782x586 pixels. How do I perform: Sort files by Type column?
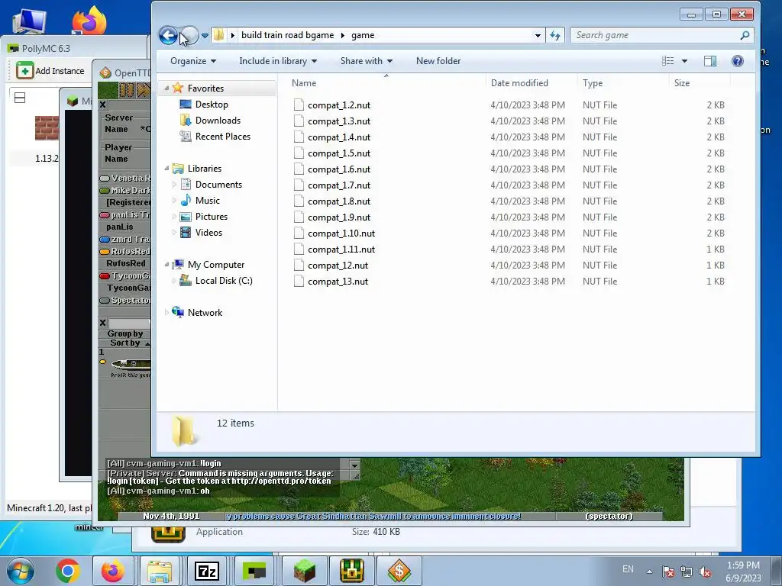(623, 83)
